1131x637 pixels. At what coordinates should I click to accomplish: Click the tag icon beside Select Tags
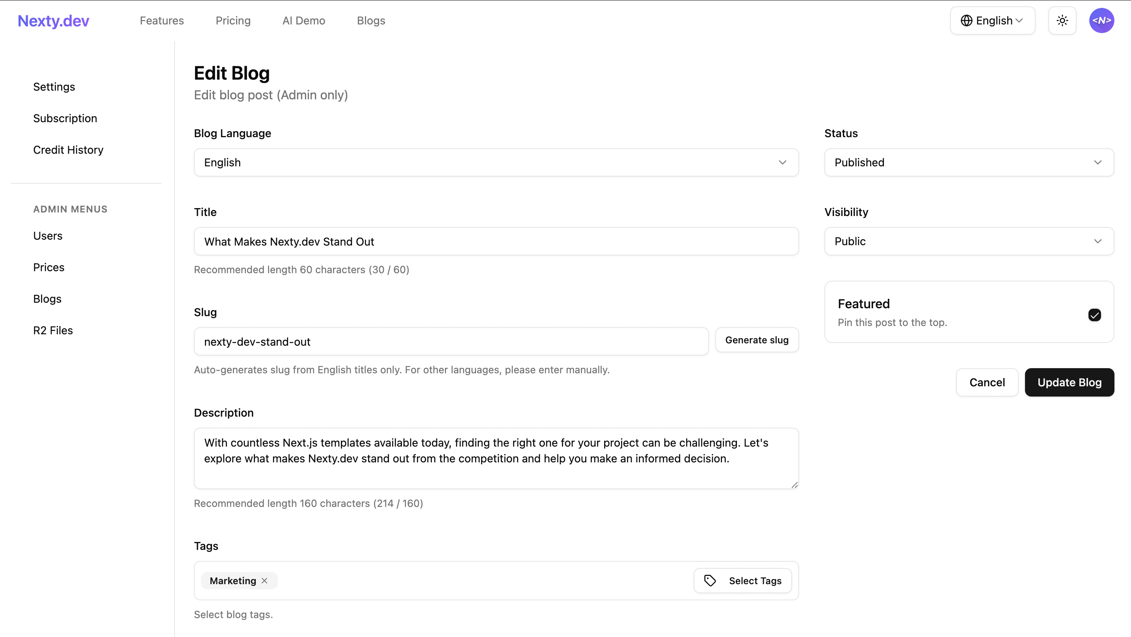710,580
